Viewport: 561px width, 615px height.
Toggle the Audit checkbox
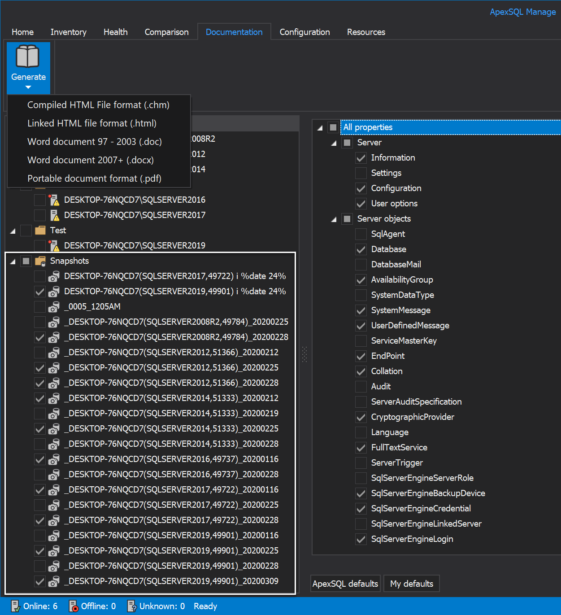coord(361,387)
